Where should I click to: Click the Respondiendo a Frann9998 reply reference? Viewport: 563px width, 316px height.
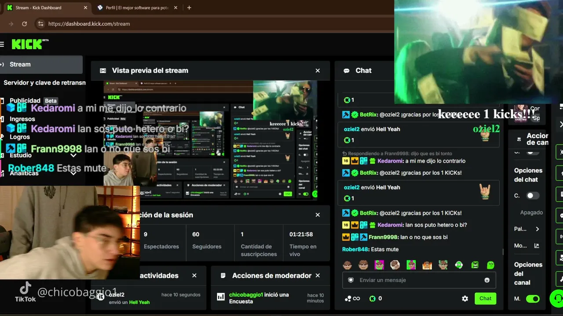(398, 154)
